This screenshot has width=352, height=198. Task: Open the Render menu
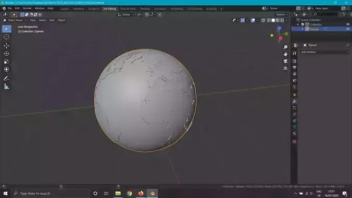(x=27, y=8)
